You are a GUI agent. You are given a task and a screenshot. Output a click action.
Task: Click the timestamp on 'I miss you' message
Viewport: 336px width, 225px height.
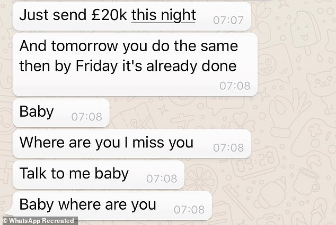(x=228, y=148)
